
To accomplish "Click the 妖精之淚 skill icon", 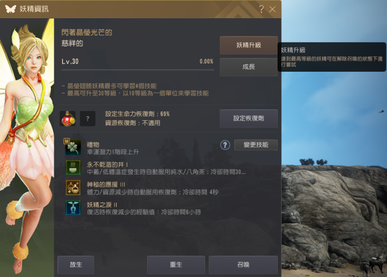I will coord(73,207).
